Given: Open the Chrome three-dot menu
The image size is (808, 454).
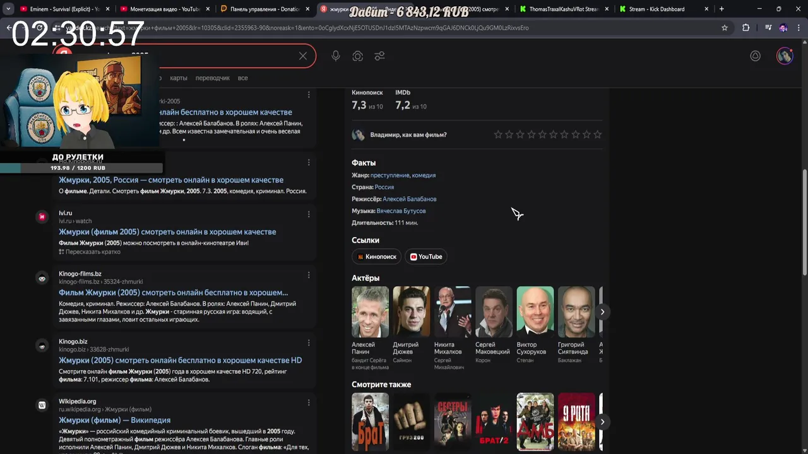Looking at the screenshot, I should pos(799,28).
